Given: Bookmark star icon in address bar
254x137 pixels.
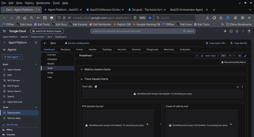Looking at the screenshot, I should coord(150,18).
